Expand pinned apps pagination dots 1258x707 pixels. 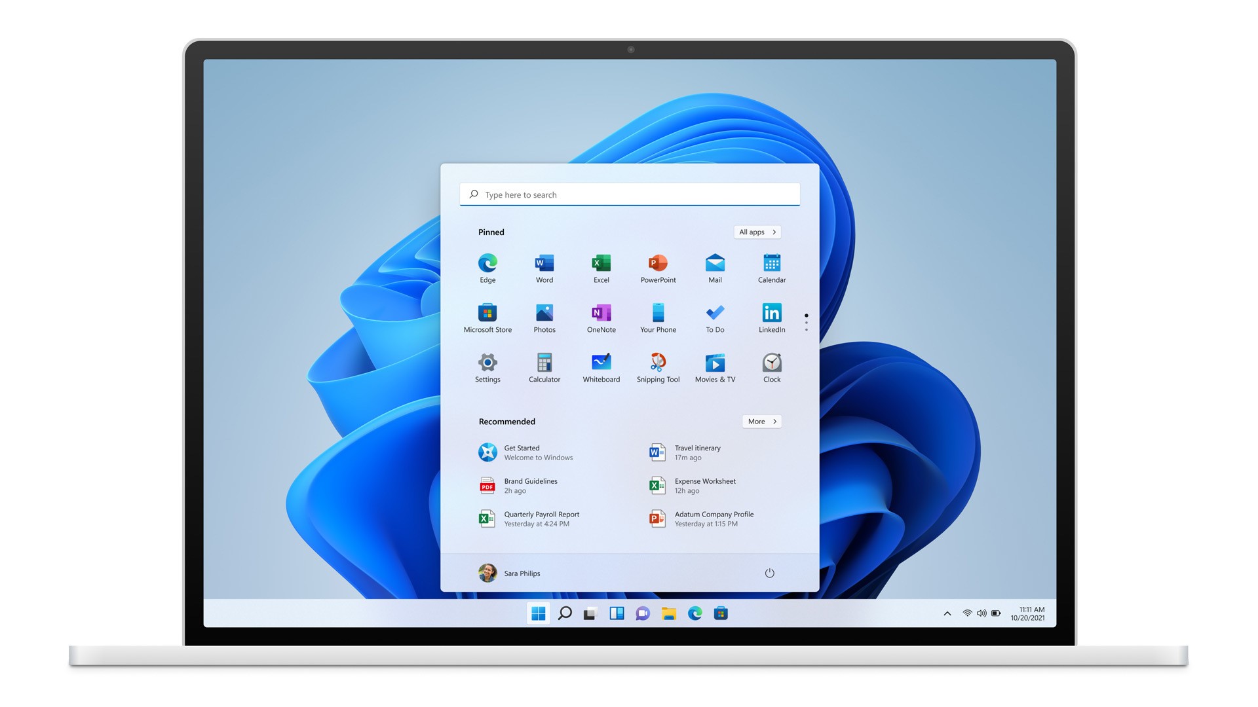(805, 320)
